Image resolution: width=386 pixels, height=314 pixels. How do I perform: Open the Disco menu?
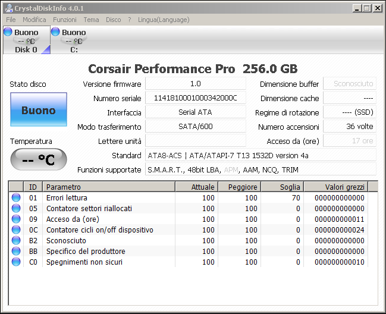click(113, 20)
